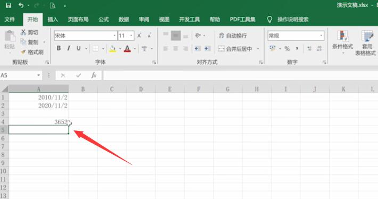Image resolution: width=378 pixels, height=199 pixels.
Task: Go to the 视图 tab
Action: (164, 20)
